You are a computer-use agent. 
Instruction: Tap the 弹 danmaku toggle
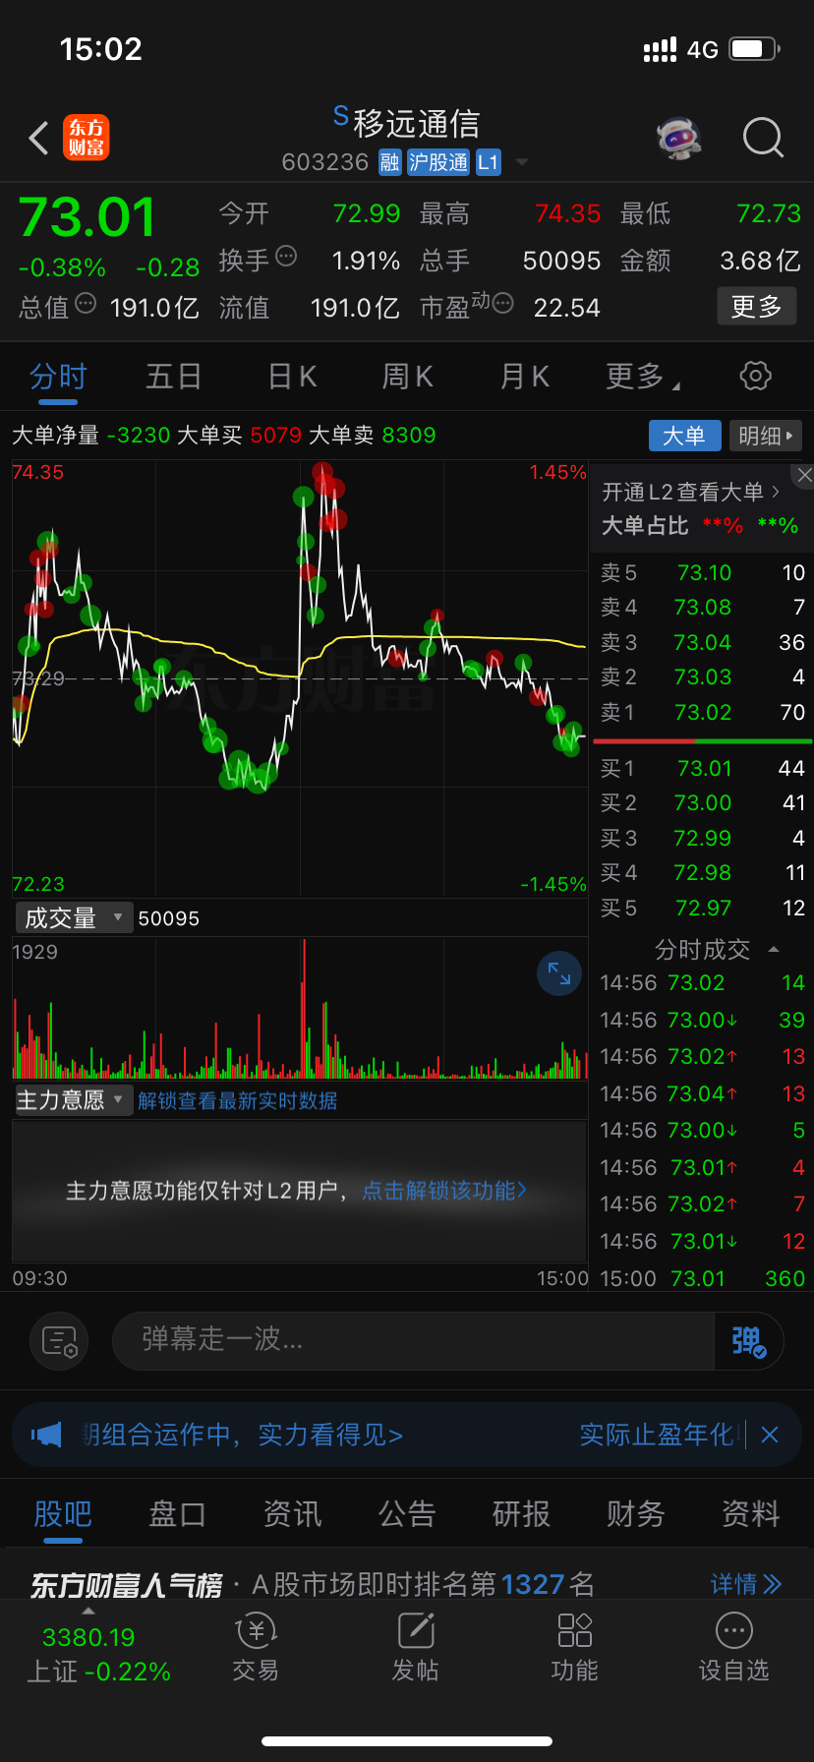[x=748, y=1341]
